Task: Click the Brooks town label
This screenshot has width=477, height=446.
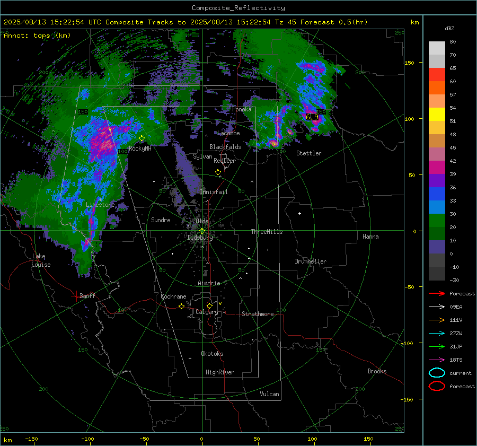Action: [377, 371]
